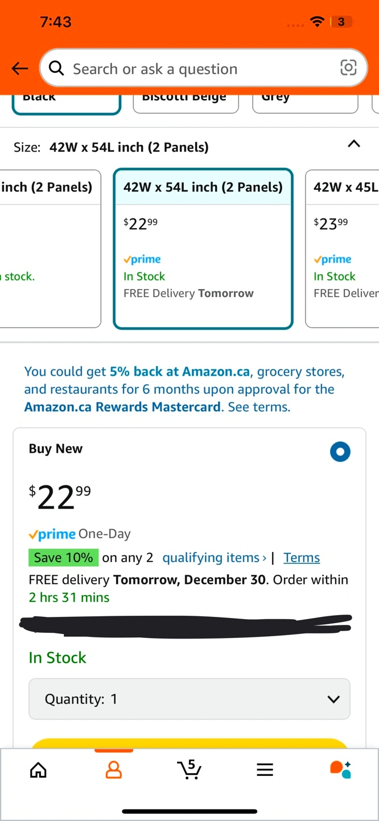Select Black color option
The height and width of the screenshot is (821, 379).
click(67, 103)
